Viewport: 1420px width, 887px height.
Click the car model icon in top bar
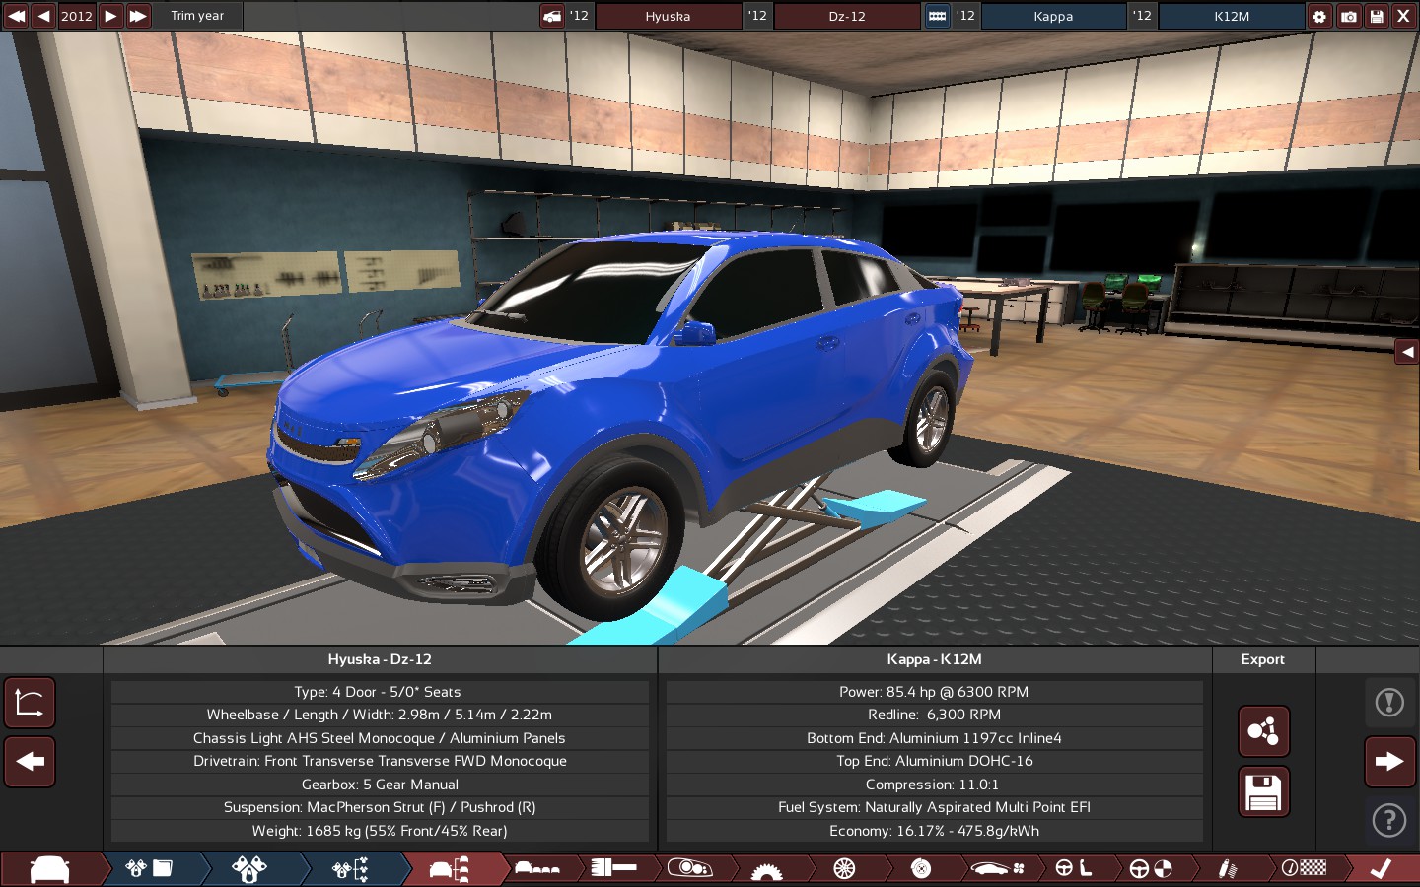click(552, 16)
